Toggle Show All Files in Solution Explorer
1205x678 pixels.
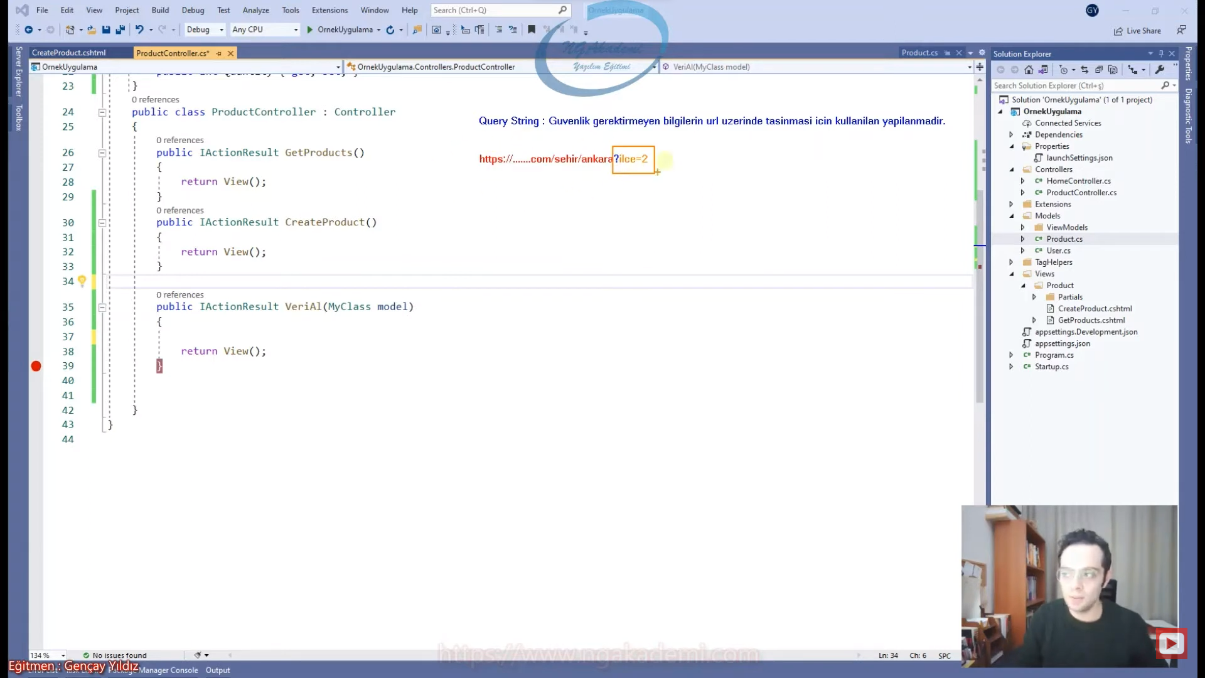(1113, 70)
